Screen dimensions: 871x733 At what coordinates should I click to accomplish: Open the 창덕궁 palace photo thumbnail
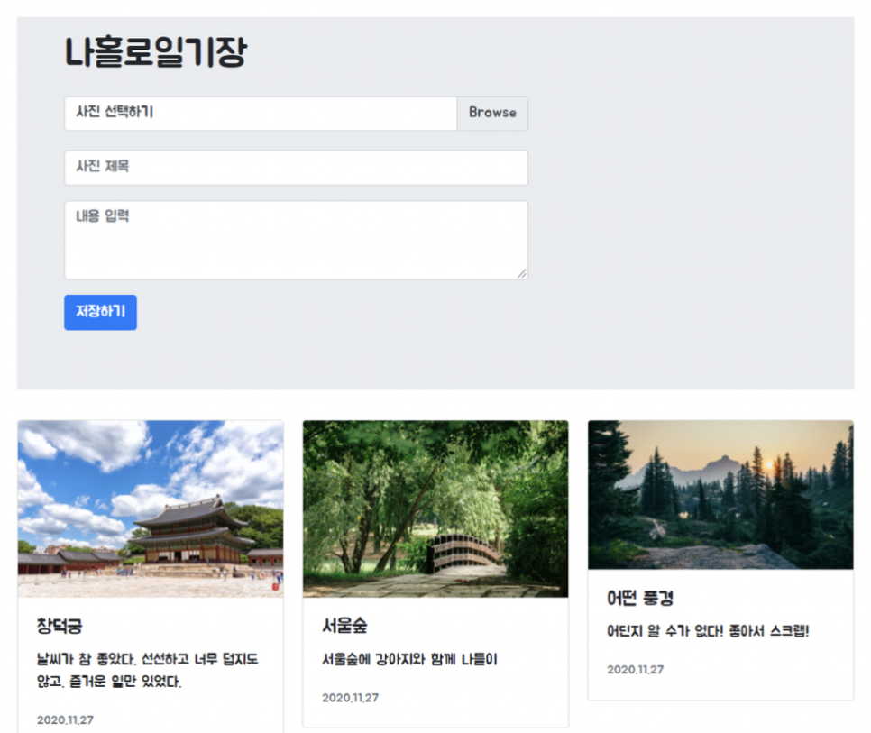[151, 509]
